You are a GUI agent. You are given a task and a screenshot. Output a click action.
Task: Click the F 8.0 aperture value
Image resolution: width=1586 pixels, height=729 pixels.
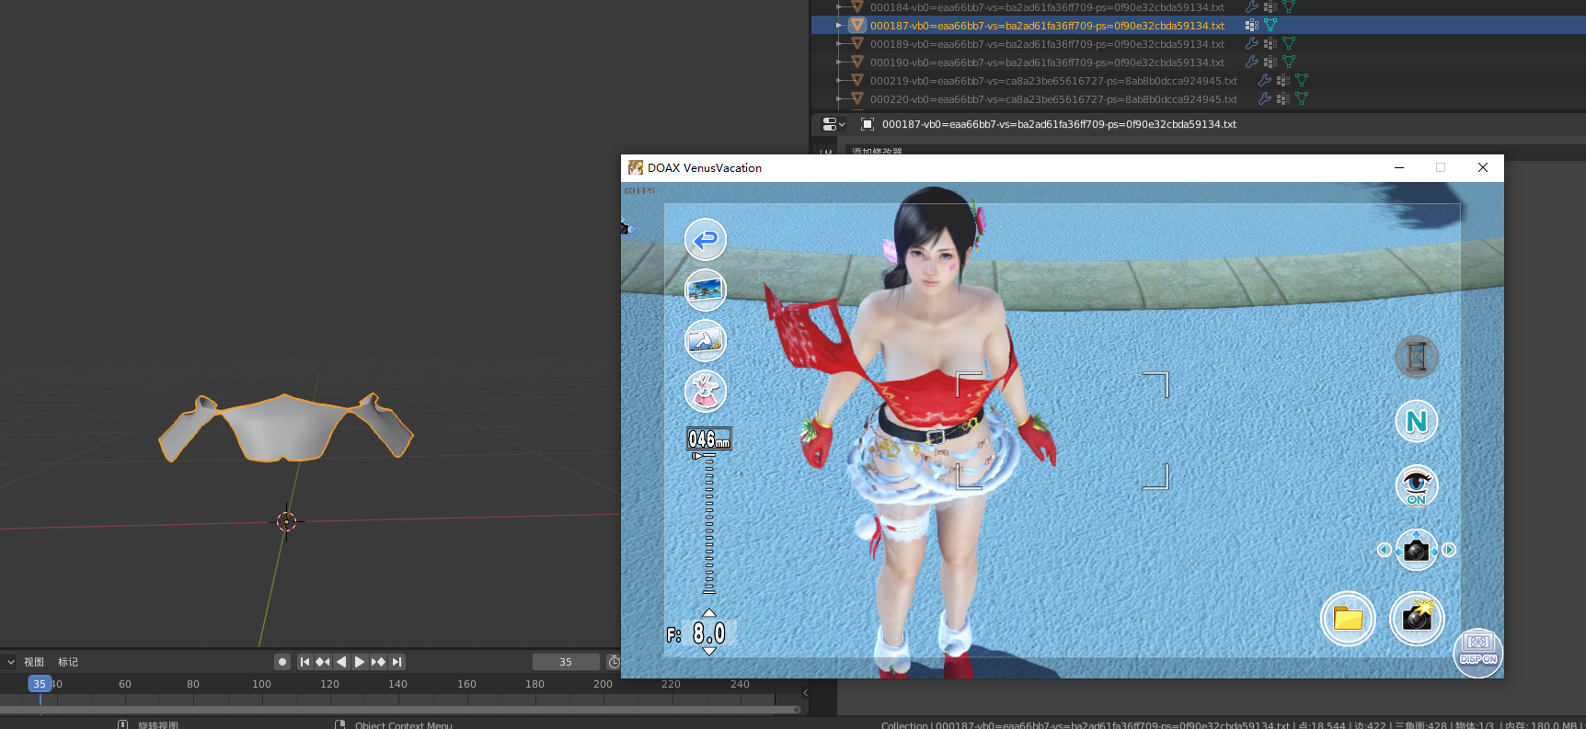pyautogui.click(x=709, y=632)
